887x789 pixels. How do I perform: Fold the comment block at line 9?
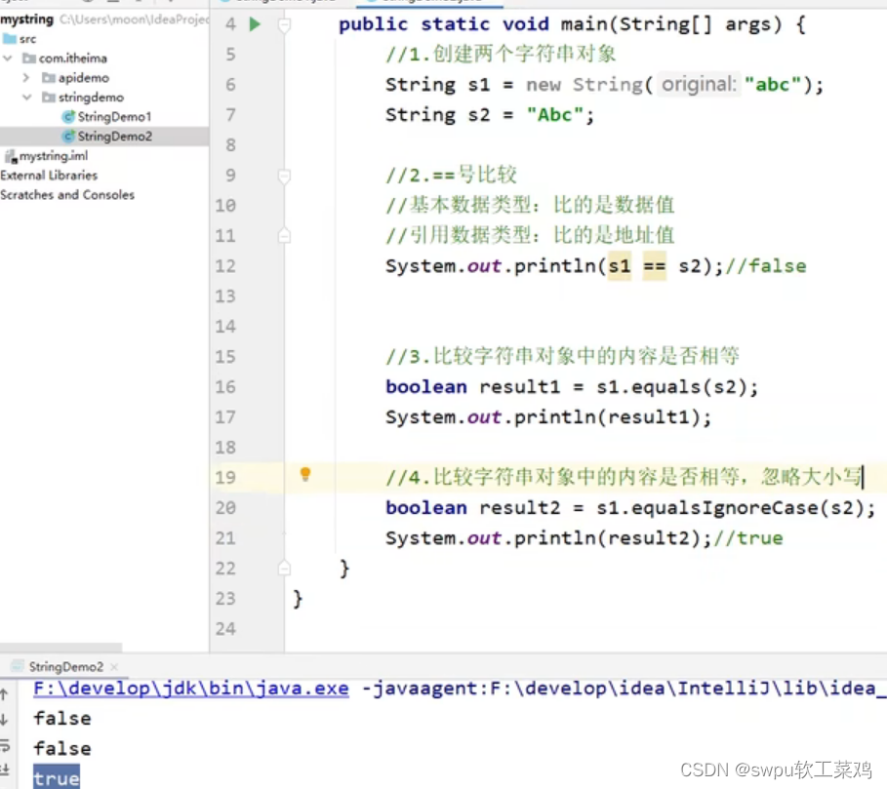coord(285,177)
